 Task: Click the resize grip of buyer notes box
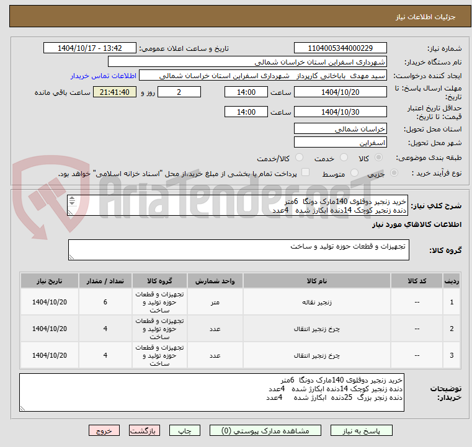pos(22,408)
